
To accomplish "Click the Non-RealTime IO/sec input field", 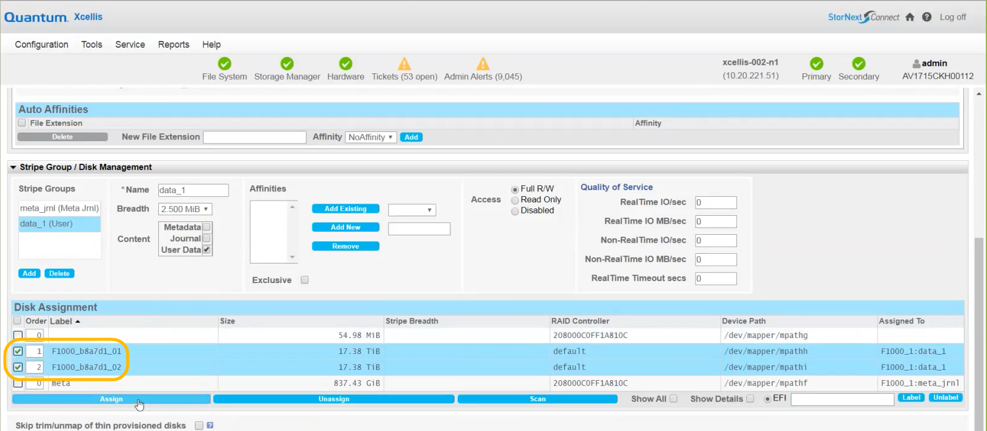I will (716, 240).
